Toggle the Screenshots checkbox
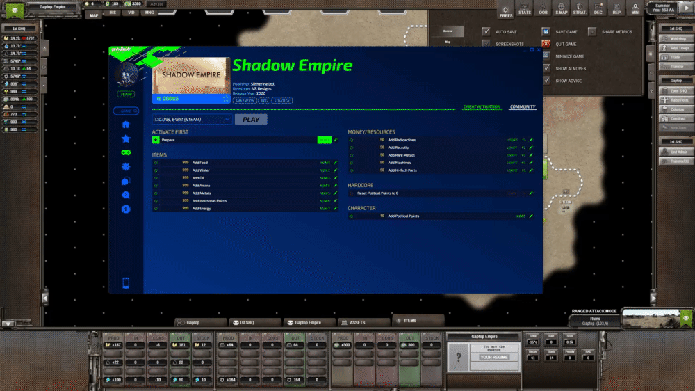 tap(486, 44)
